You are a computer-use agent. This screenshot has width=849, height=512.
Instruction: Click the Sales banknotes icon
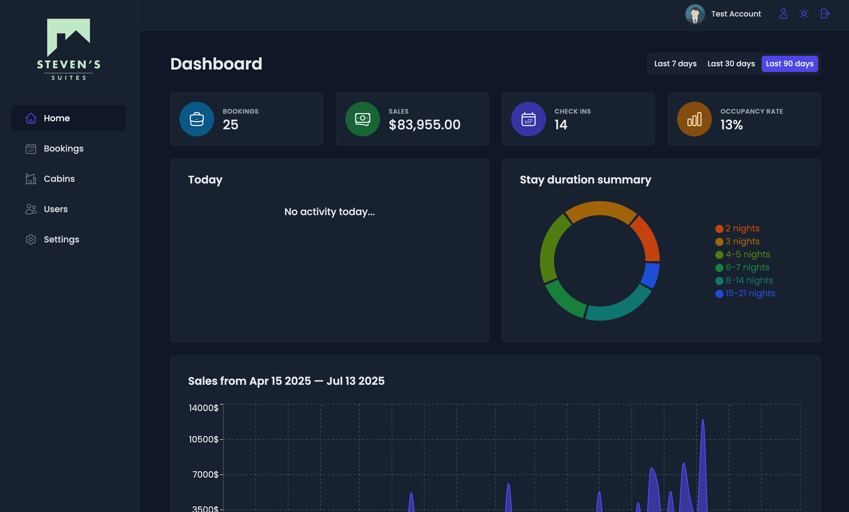[362, 119]
